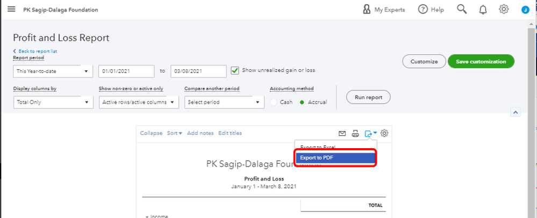The height and width of the screenshot is (218, 537).
Task: Go Back to report list
Action: click(35, 52)
